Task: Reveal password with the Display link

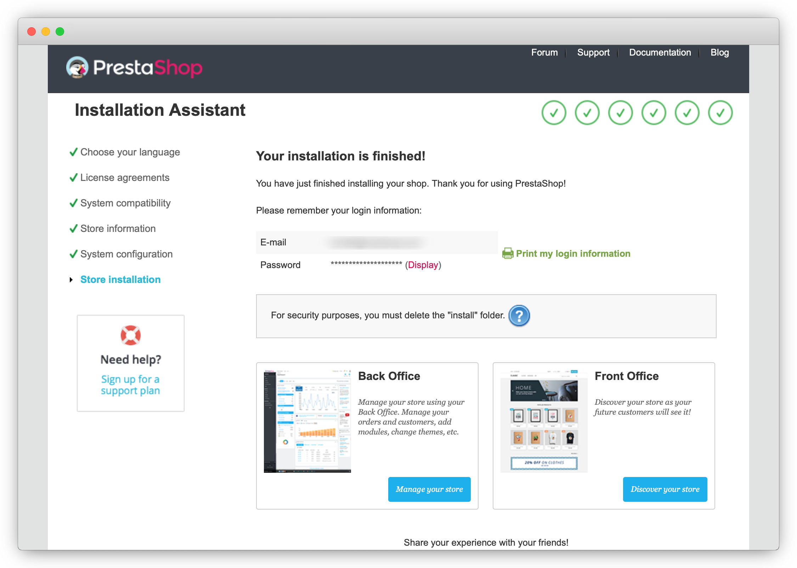Action: click(x=423, y=265)
